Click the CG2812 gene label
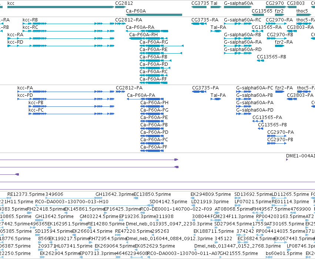 (124, 3)
